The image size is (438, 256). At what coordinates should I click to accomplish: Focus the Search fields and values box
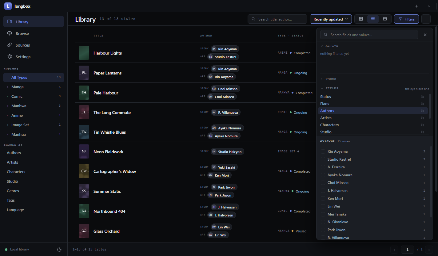pyautogui.click(x=369, y=35)
